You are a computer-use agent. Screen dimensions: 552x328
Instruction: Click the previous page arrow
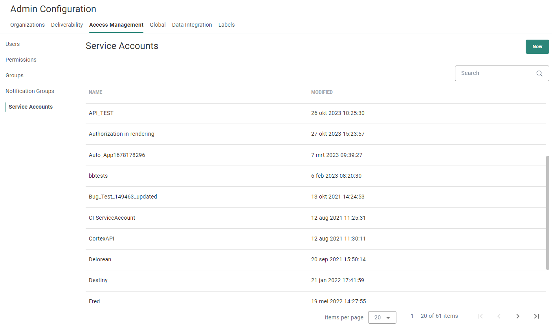coord(499,316)
